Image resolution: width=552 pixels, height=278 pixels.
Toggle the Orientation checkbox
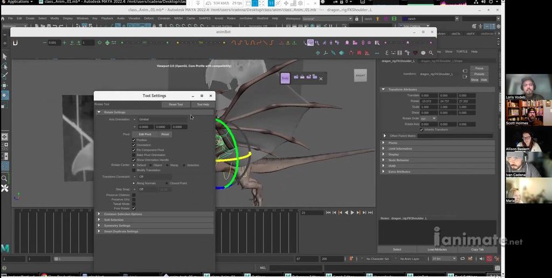click(x=134, y=145)
